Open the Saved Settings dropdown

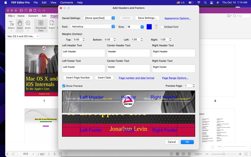(x=99, y=18)
